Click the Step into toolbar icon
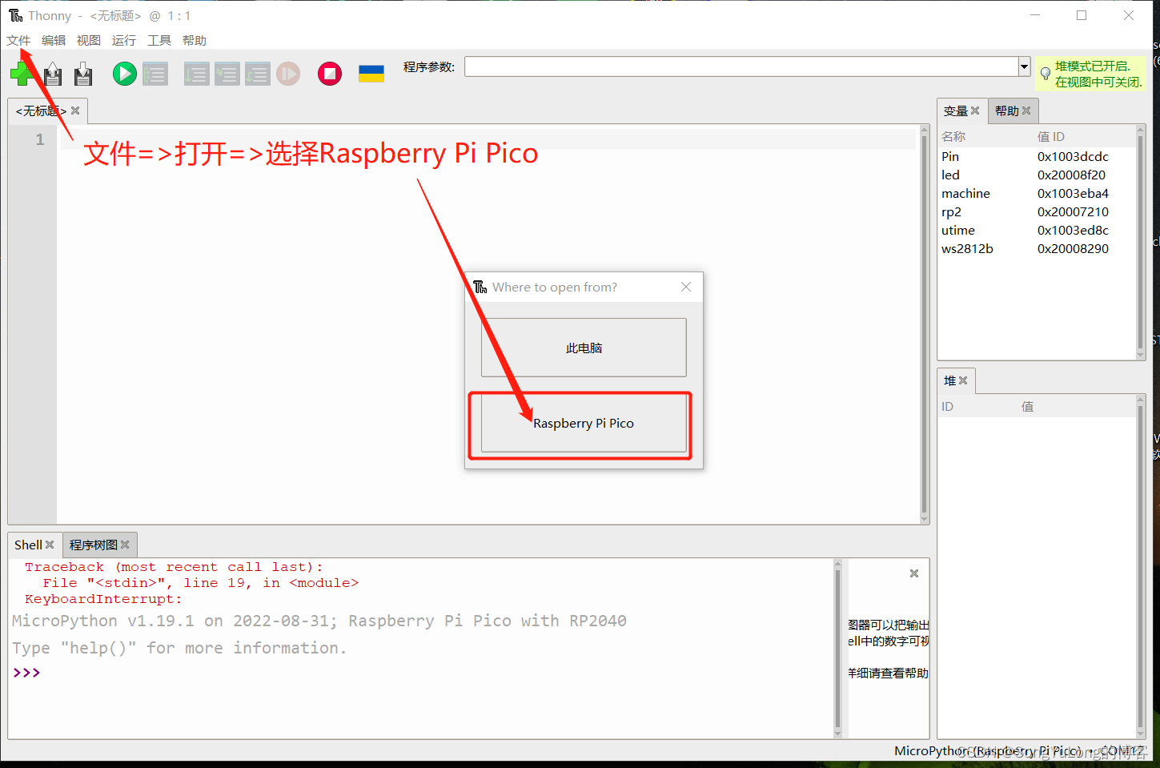Viewport: 1160px width, 768px height. (227, 74)
